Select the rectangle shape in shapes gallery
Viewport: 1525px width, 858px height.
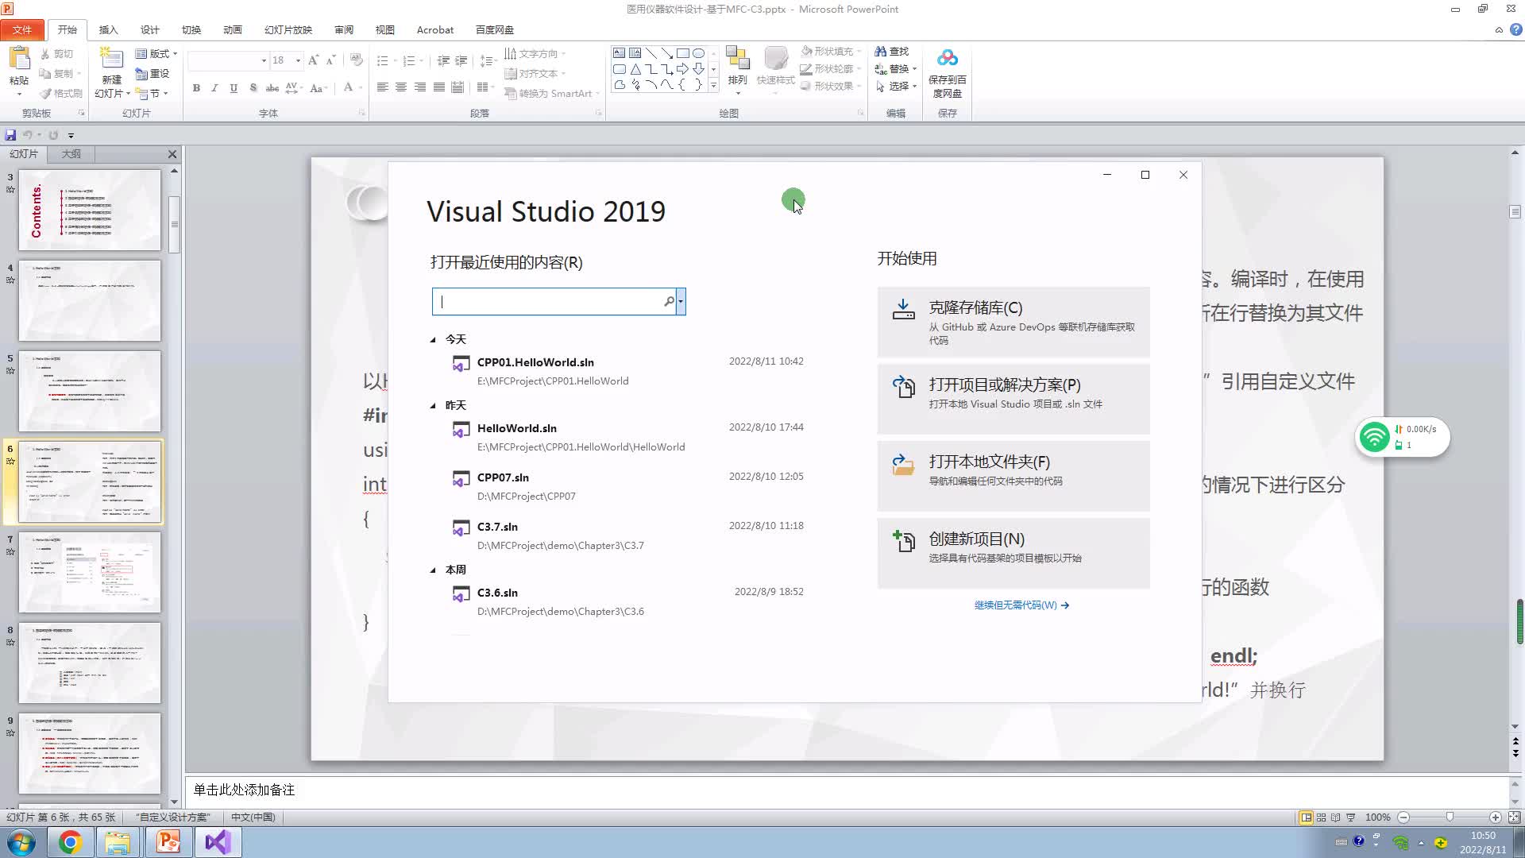(x=682, y=53)
